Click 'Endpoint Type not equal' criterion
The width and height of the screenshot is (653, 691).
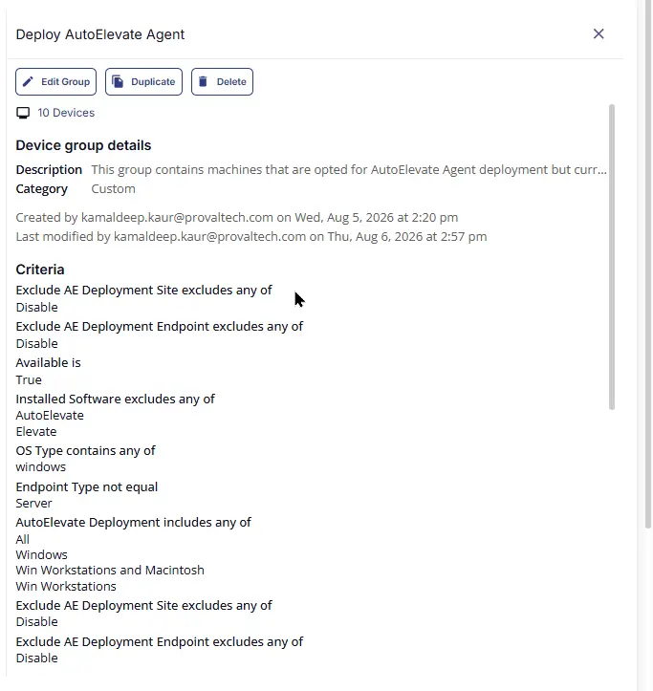(x=87, y=487)
